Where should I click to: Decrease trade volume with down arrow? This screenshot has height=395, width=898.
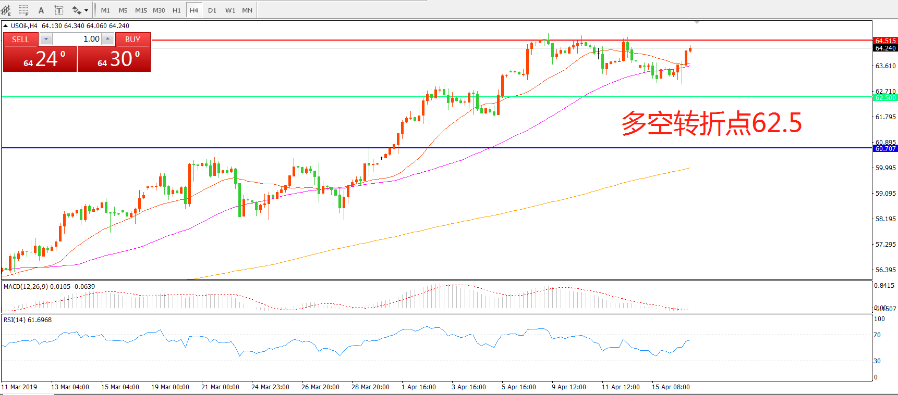point(46,39)
